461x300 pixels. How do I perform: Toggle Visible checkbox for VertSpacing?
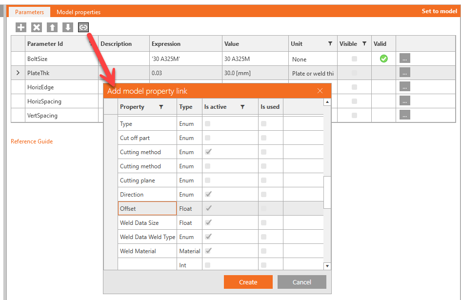[354, 115]
